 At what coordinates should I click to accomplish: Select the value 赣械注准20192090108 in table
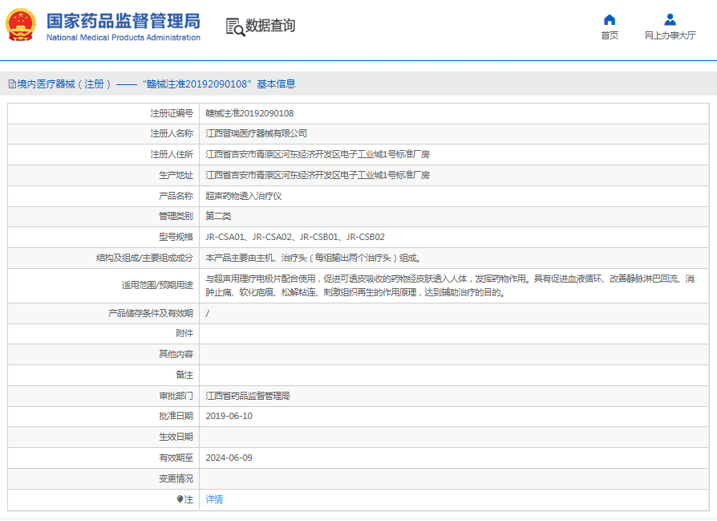coord(249,113)
